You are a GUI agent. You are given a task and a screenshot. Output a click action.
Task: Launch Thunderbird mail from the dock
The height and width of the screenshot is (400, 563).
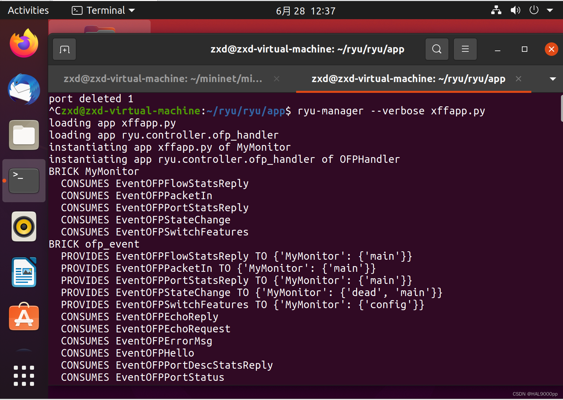point(24,89)
